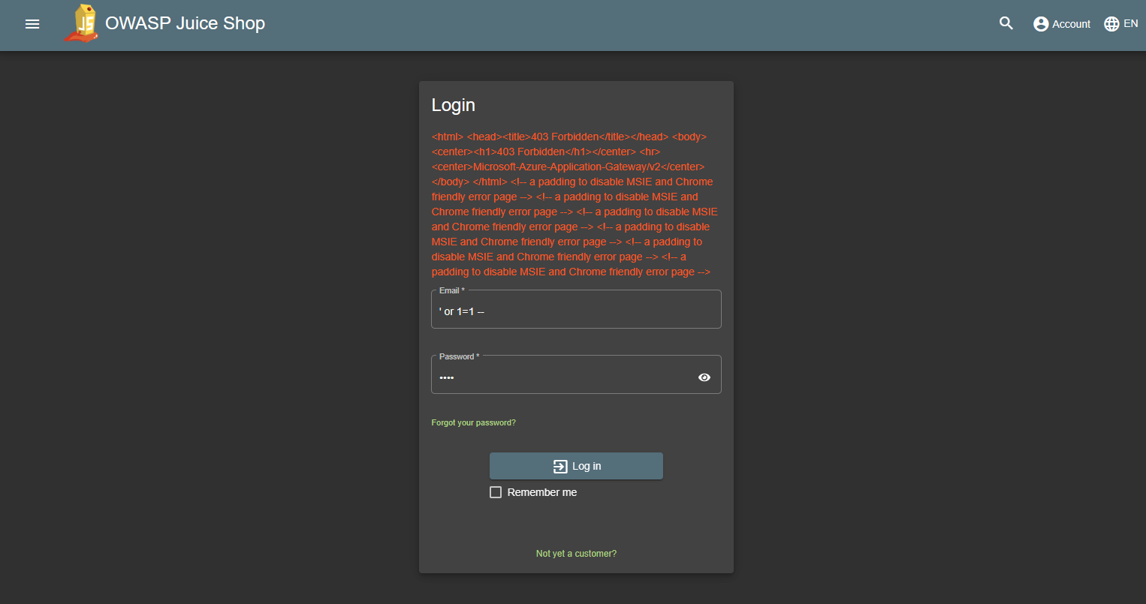Screen dimensions: 1146x604
Task: Click the Account profile icon
Action: (1041, 23)
